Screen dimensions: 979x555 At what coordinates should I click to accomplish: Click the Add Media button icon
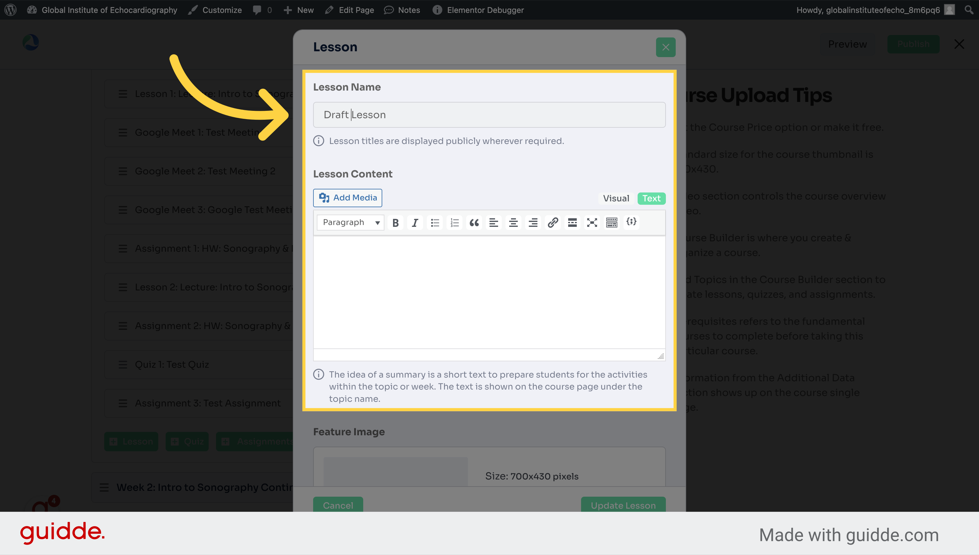325,198
